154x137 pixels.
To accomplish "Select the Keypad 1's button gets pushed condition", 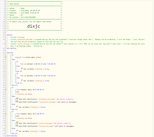I will tap(28, 57).
